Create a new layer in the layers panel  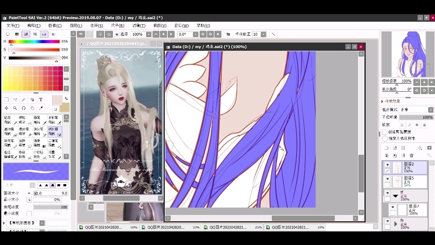[x=386, y=147]
